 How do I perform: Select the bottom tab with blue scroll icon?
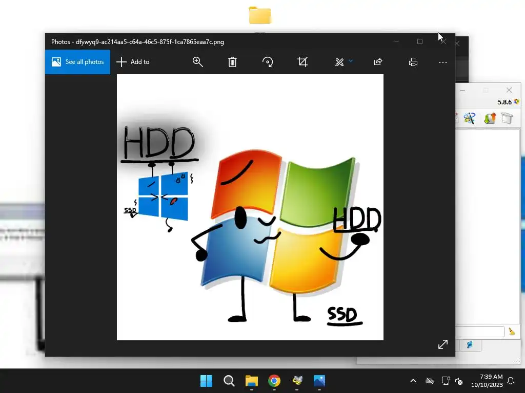470,345
